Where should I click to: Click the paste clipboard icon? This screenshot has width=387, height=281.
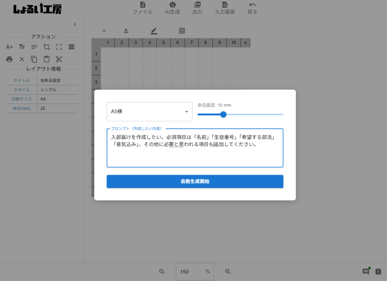[46, 59]
